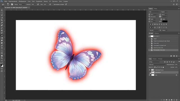Select the last highlighted history state
The image size is (180, 101).
click(163, 50)
